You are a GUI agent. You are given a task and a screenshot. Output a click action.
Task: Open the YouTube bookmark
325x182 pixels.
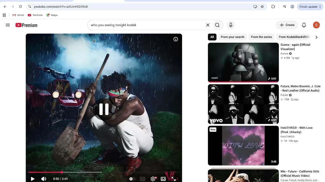pos(35,15)
